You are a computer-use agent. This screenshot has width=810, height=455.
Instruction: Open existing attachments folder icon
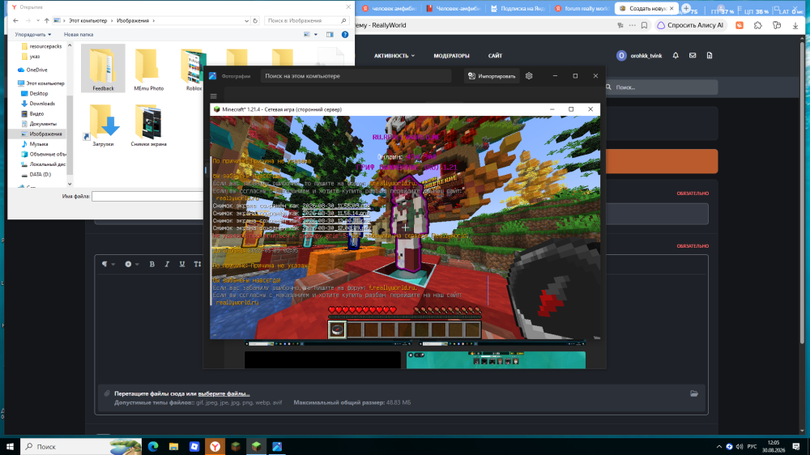(694, 393)
